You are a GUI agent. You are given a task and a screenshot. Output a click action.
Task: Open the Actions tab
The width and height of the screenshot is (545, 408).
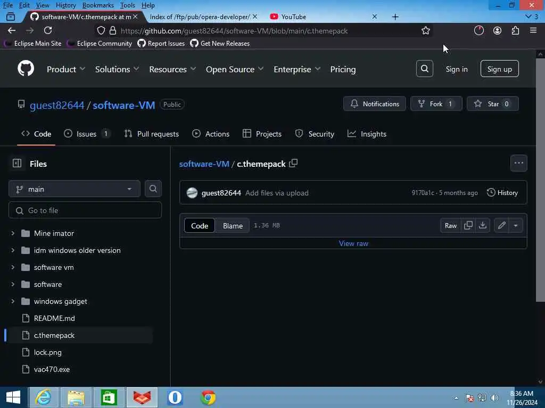(x=211, y=133)
